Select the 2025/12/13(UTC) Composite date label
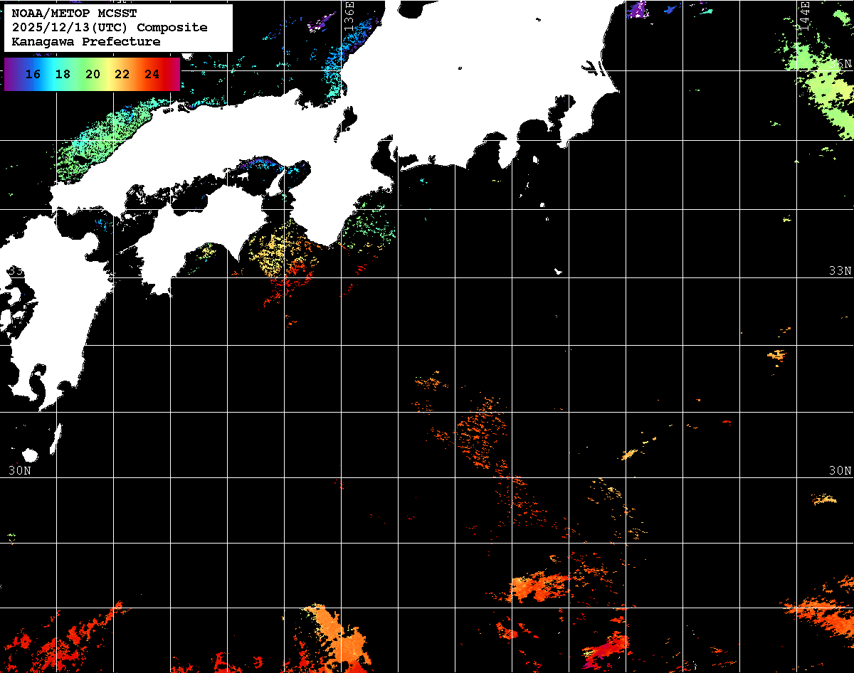Image resolution: width=854 pixels, height=673 pixels. [110, 28]
